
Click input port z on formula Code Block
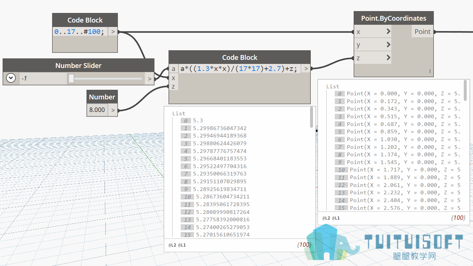click(173, 86)
